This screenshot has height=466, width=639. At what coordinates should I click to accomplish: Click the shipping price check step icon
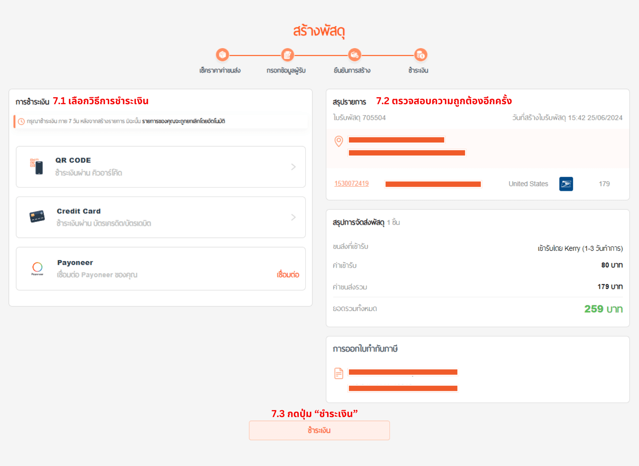coord(222,55)
